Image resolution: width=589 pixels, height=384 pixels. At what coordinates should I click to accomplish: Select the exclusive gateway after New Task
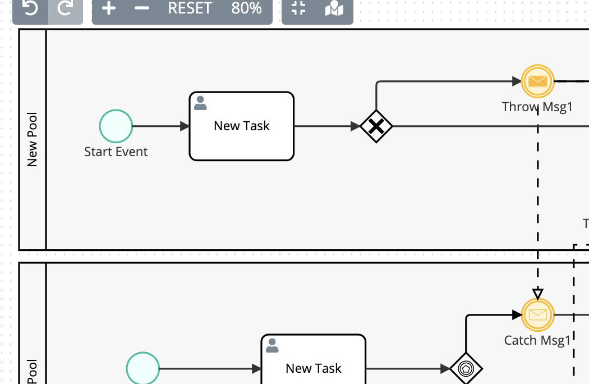(375, 126)
